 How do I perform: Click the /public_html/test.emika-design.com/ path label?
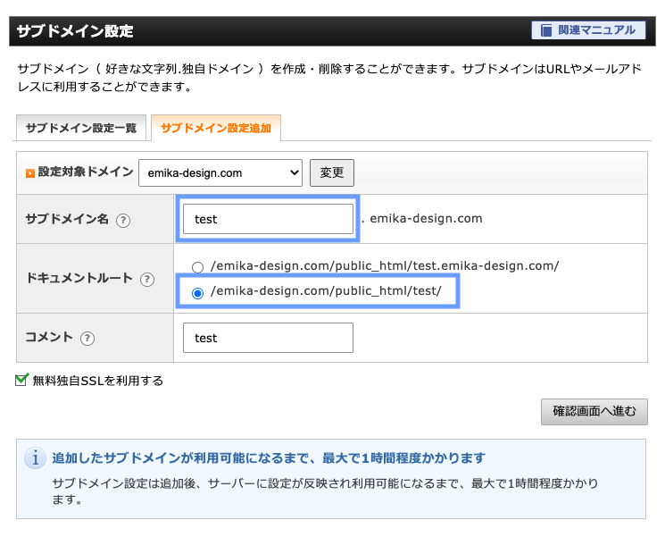coord(385,266)
